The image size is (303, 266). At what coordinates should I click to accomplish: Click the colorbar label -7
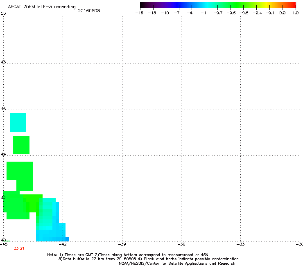[177, 13]
